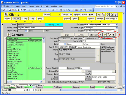Image resolution: width=126 pixels, height=95 pixels.
Task: Add a new contact with yellow plus
Action: [x=105, y=35]
